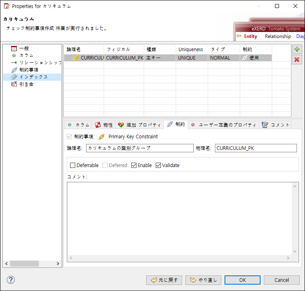Click comment area scroll up arrow
Image resolution: width=305 pixels, height=291 pixels.
(295, 187)
